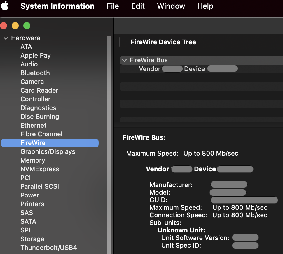
Task: Select Apple Pay in the sidebar
Action: 36,55
